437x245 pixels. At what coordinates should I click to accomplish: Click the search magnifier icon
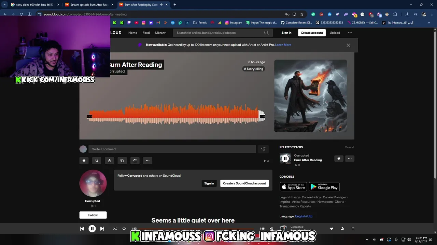pos(266,33)
